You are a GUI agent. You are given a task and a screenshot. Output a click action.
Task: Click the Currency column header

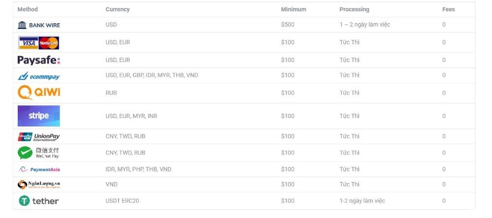[118, 9]
